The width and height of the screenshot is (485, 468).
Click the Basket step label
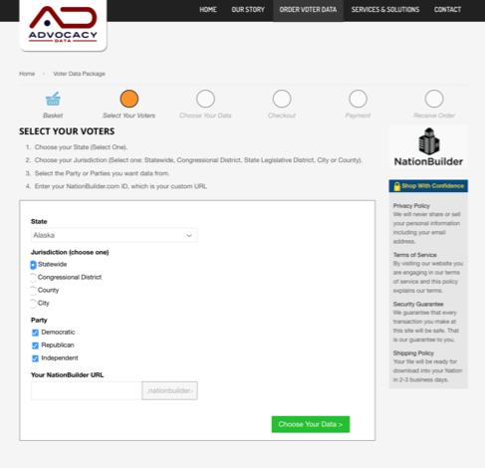53,116
